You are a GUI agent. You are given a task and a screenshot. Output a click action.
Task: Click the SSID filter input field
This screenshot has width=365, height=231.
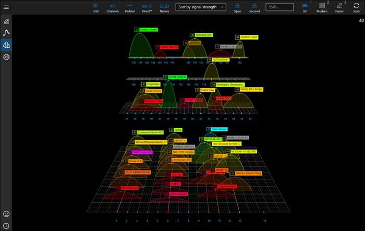(279, 7)
